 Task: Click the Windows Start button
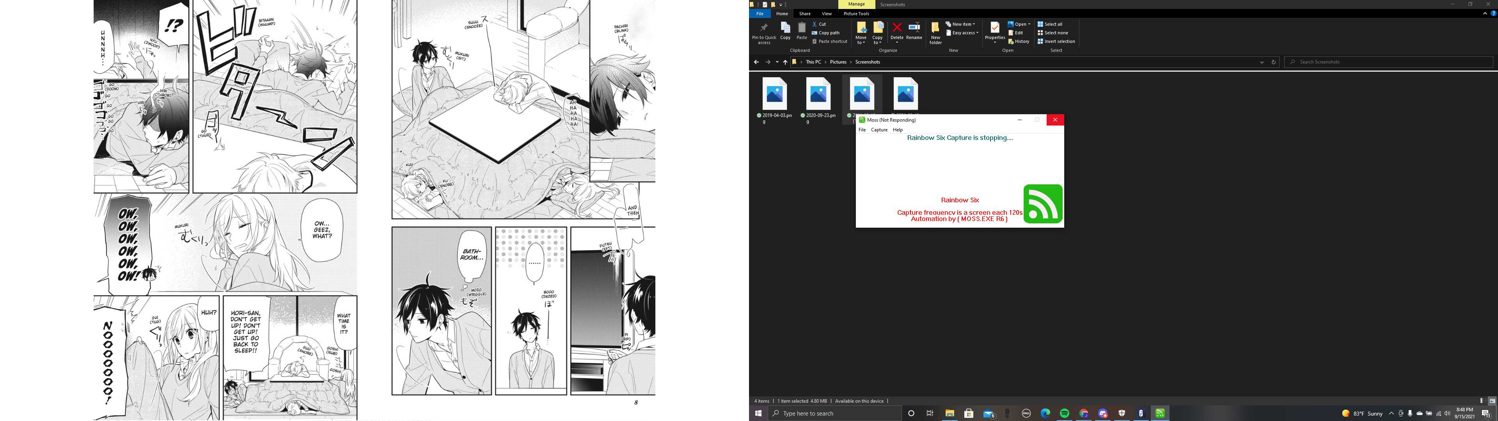click(x=758, y=414)
